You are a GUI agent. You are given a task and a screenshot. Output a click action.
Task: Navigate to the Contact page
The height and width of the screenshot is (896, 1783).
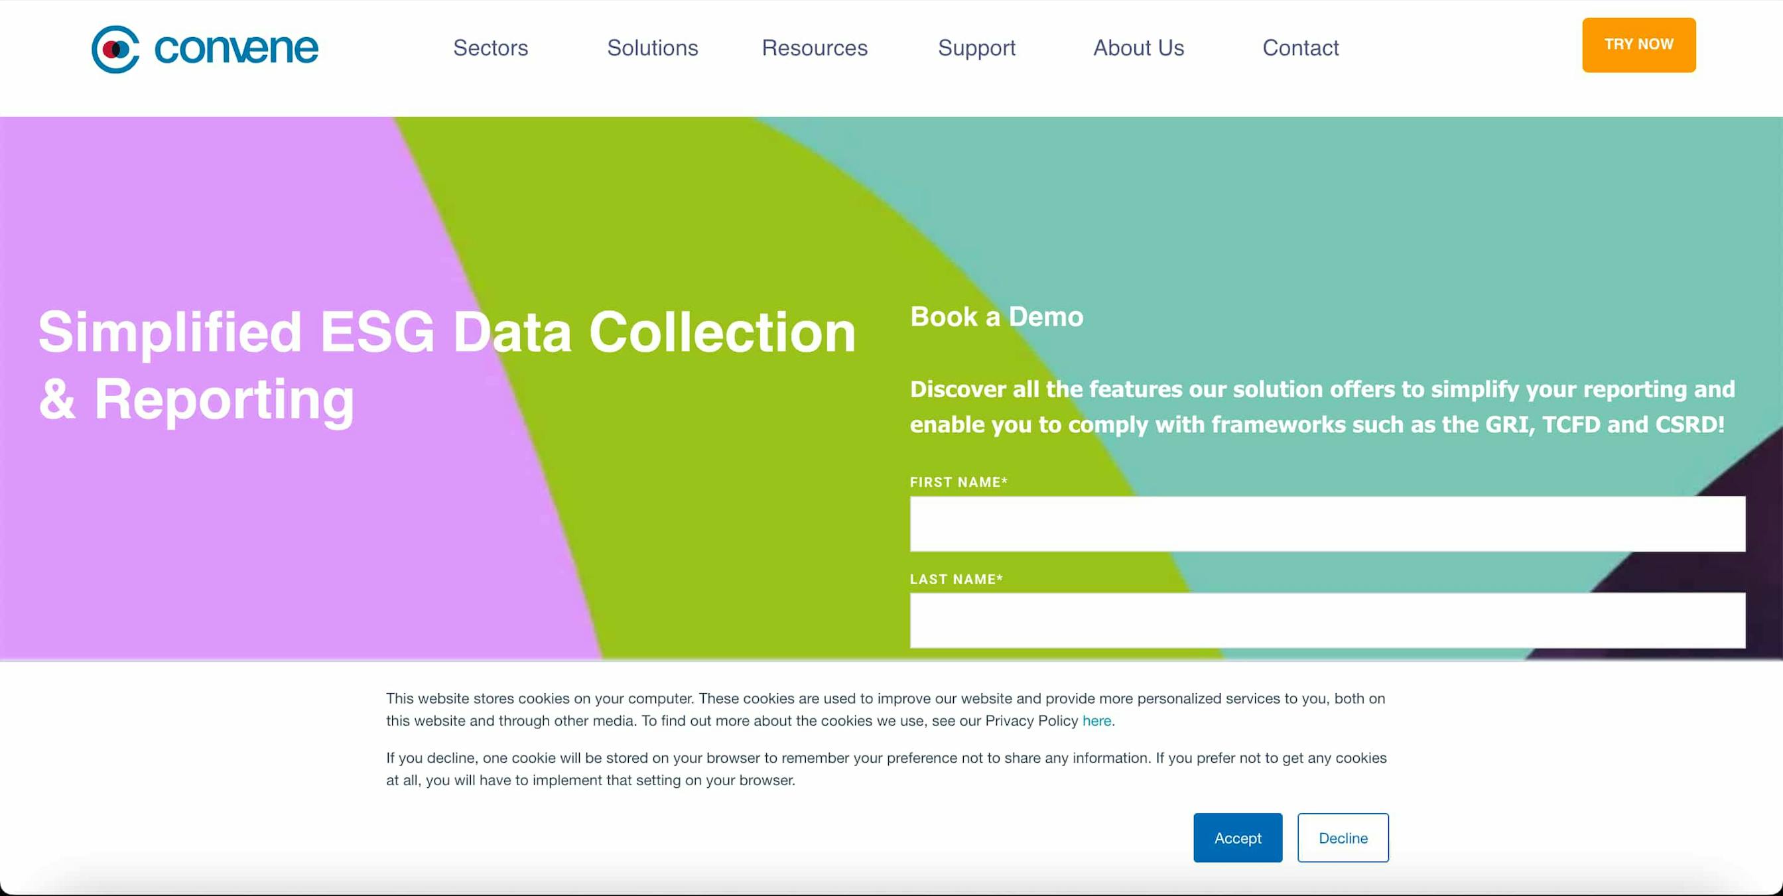point(1301,48)
